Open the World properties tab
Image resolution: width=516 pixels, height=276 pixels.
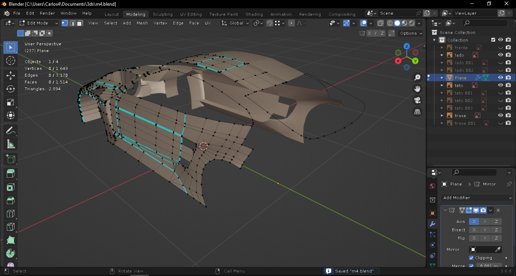(x=433, y=186)
